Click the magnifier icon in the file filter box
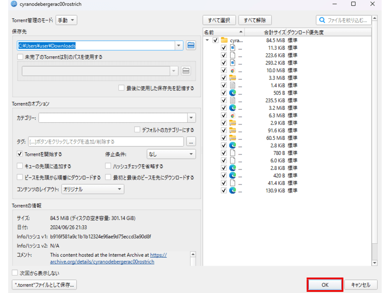The width and height of the screenshot is (390, 293). 323,20
